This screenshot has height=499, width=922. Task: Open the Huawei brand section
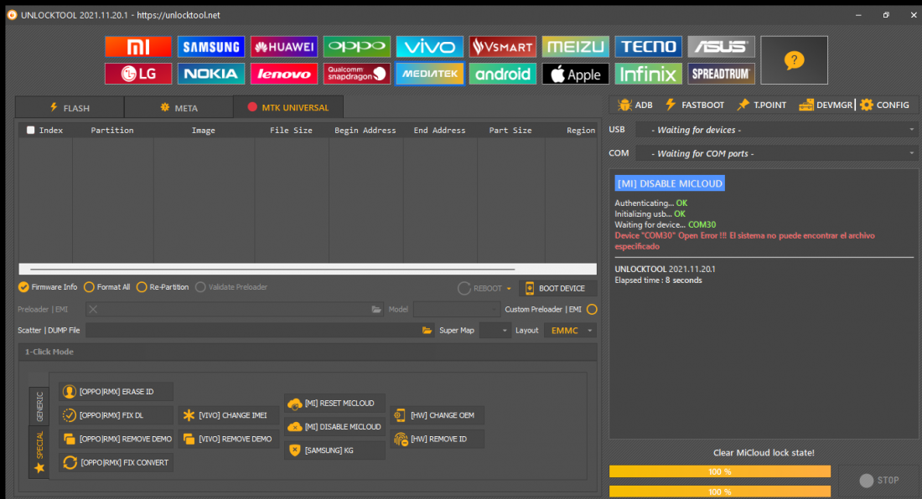[x=284, y=46]
